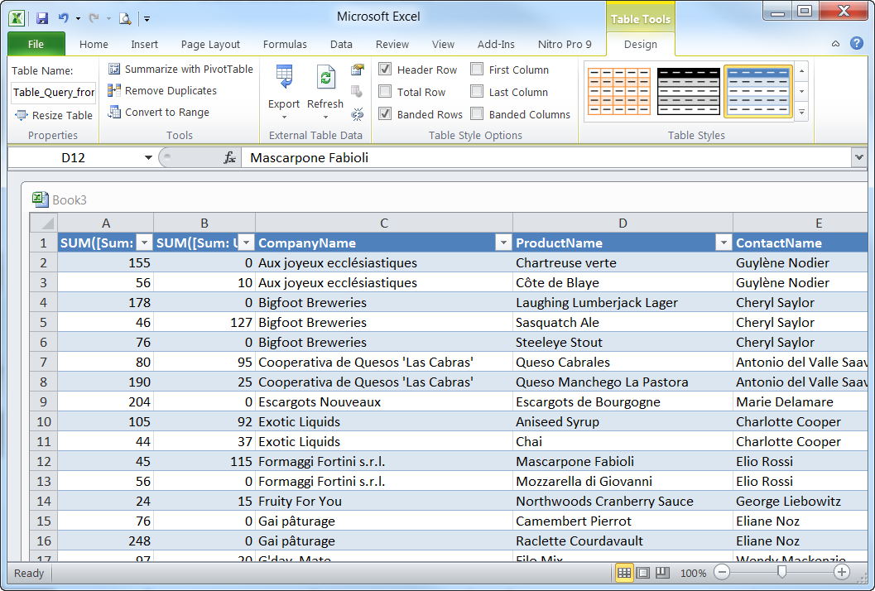Click Remove Duplicates
Screen dimensions: 875x591
tap(162, 90)
